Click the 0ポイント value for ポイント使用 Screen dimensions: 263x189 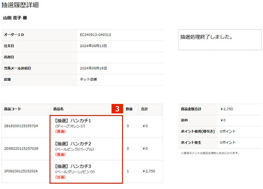(228, 131)
